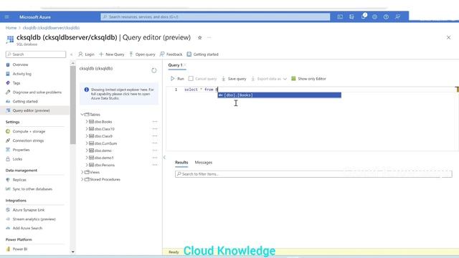Expand the Stored Procedures folder
Viewport: 459px width, 258px height.
coord(82,179)
